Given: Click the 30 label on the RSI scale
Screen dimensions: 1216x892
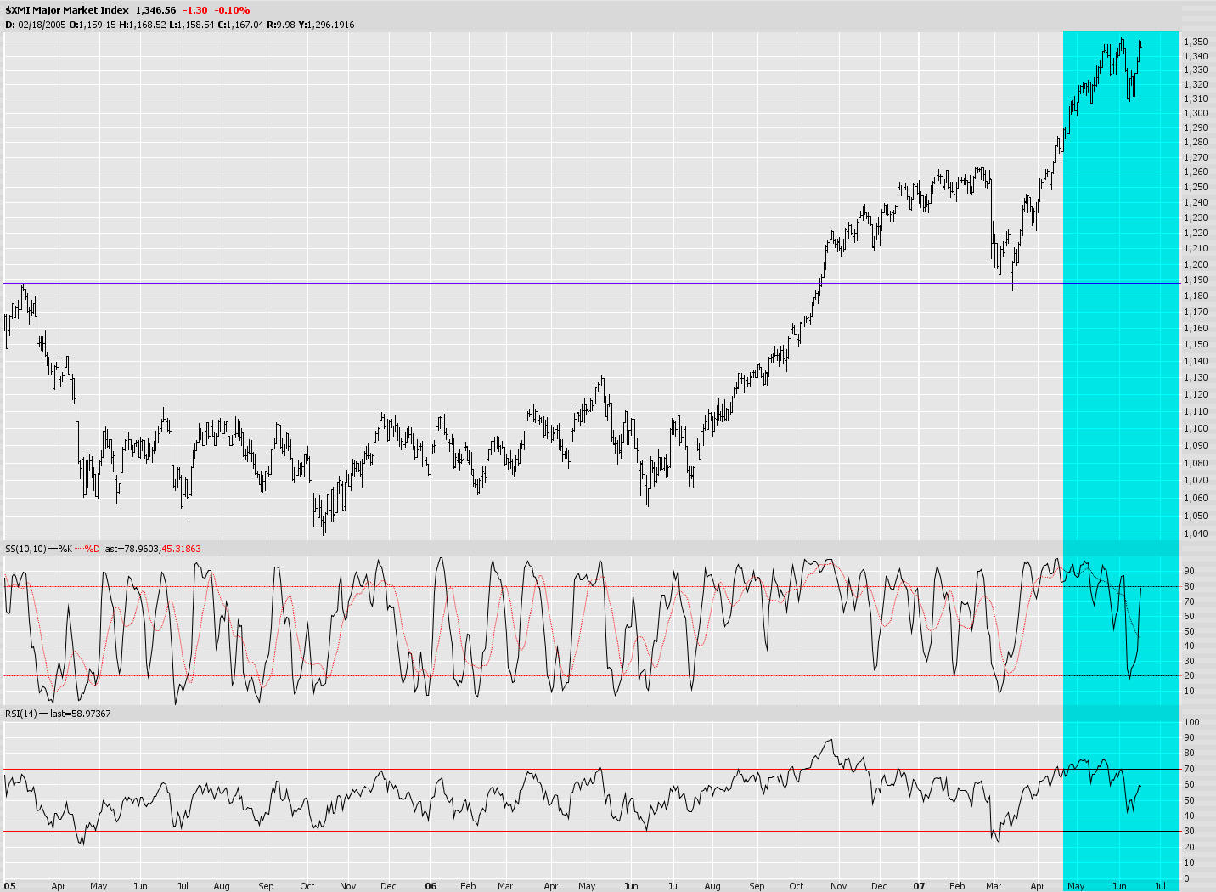Looking at the screenshot, I should [1189, 831].
